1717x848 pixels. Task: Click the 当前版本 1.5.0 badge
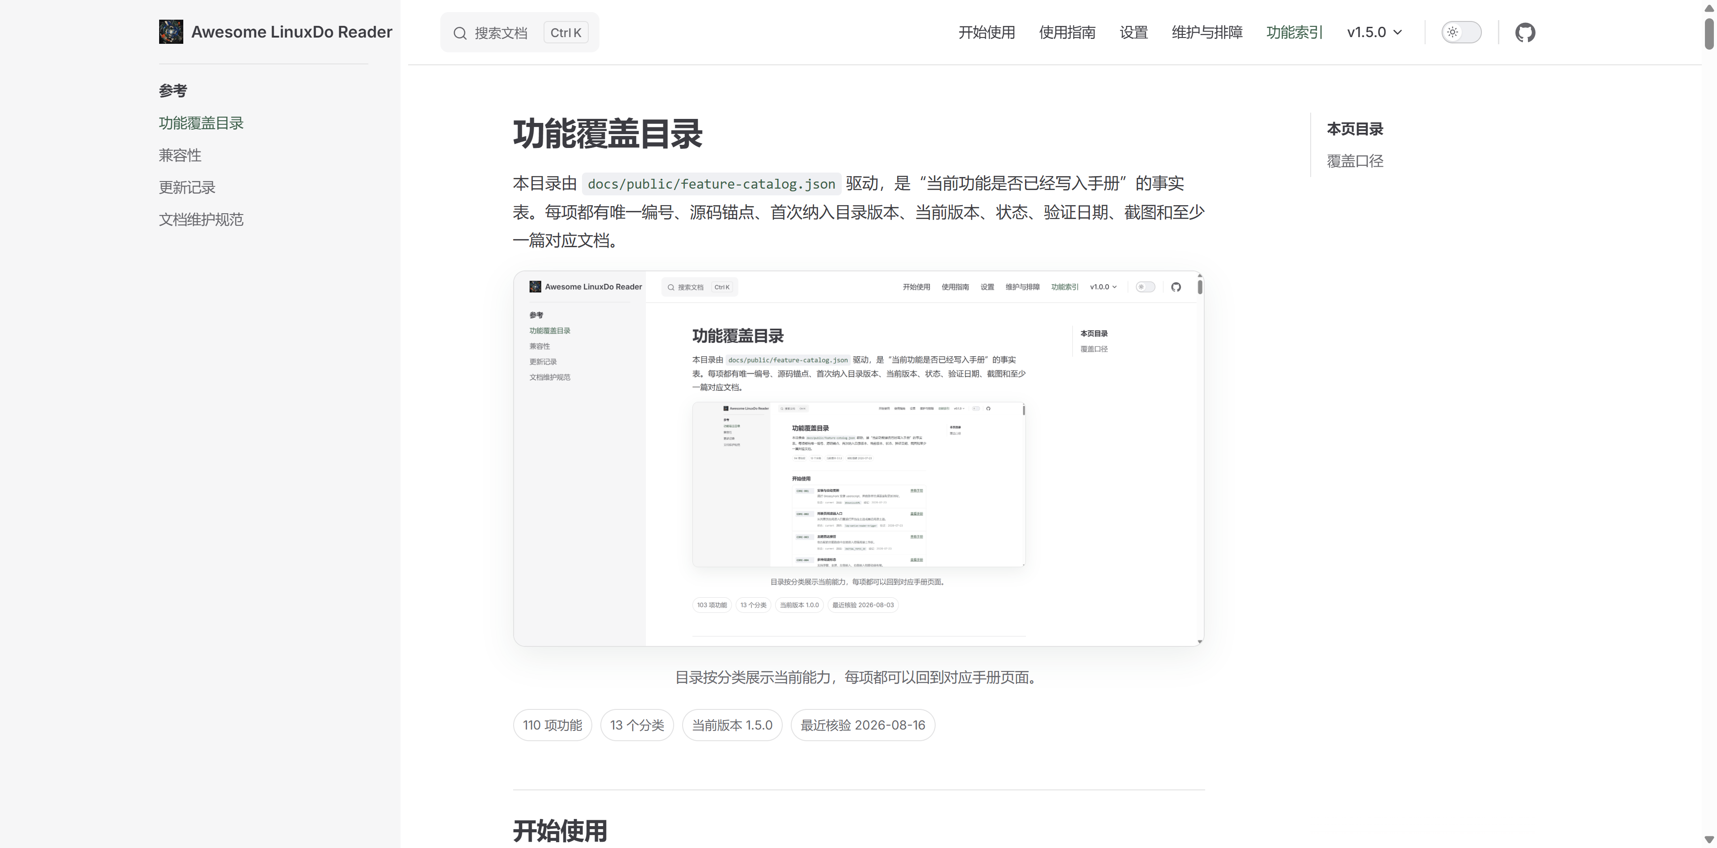732,726
